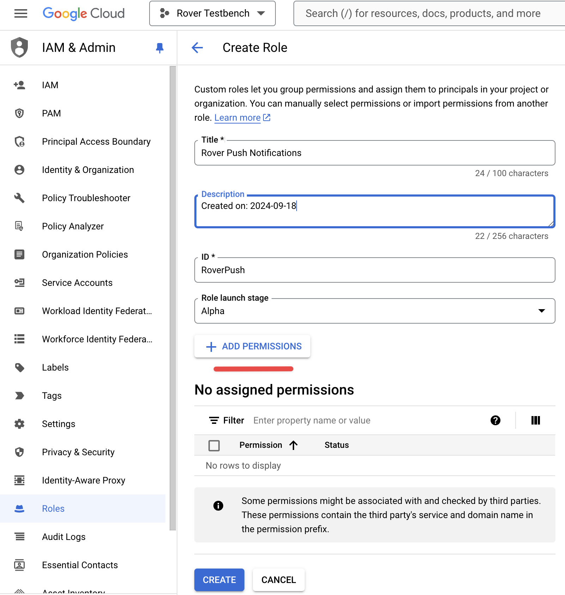Toggle the select-all permissions checkbox
The height and width of the screenshot is (595, 565).
(214, 446)
